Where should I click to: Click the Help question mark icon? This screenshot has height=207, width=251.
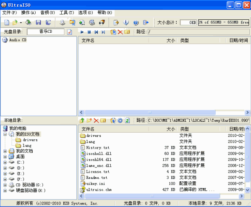(136, 22)
